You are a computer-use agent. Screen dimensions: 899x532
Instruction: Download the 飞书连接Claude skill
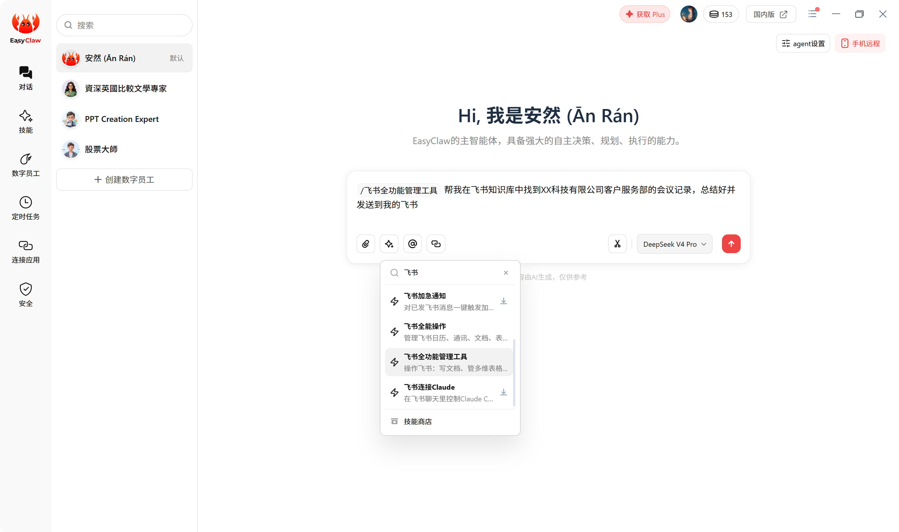click(x=504, y=393)
